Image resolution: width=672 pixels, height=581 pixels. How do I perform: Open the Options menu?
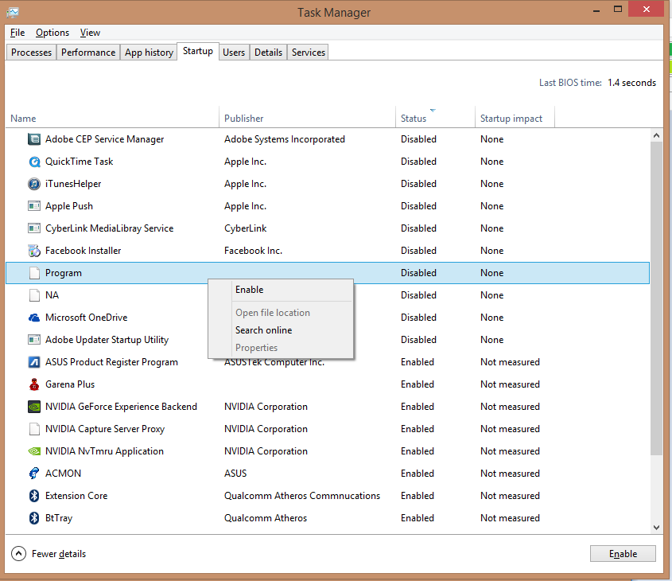(x=52, y=33)
